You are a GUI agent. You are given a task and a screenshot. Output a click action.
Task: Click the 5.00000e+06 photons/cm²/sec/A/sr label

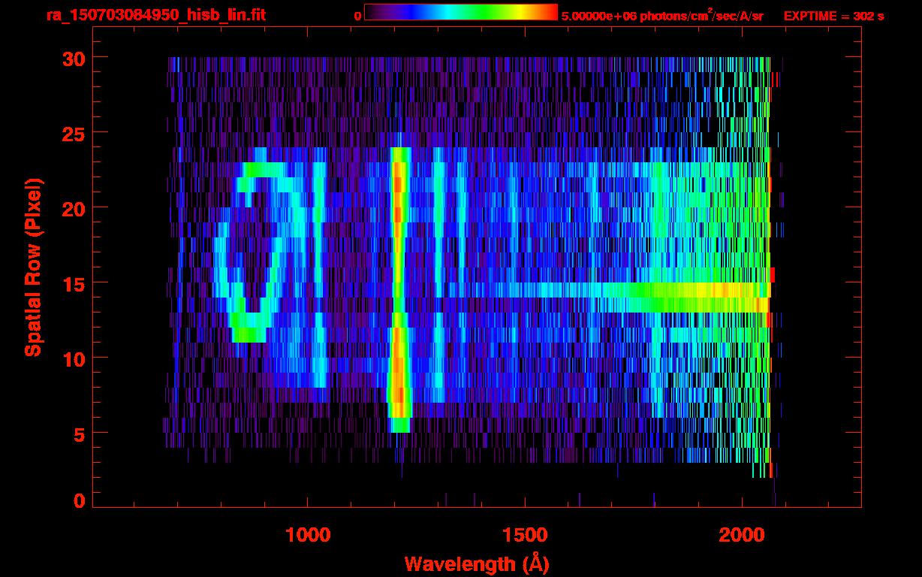[662, 16]
